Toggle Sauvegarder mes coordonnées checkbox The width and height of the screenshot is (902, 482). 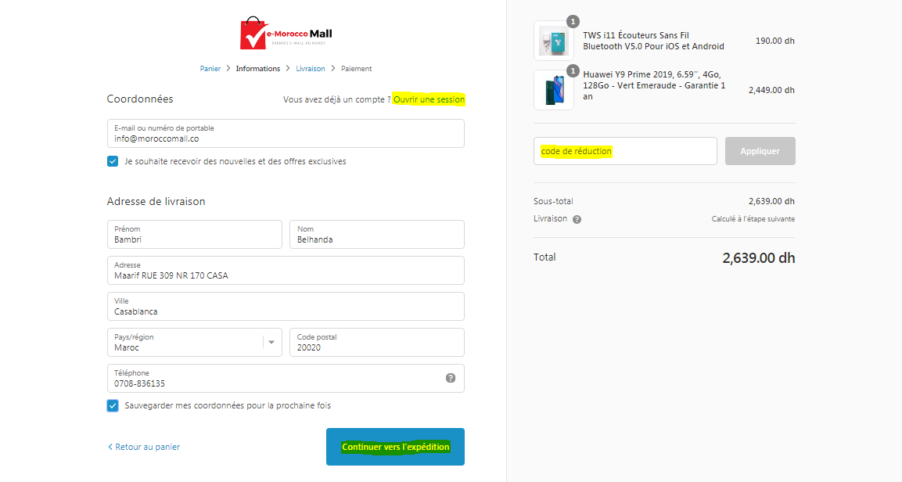(x=113, y=405)
